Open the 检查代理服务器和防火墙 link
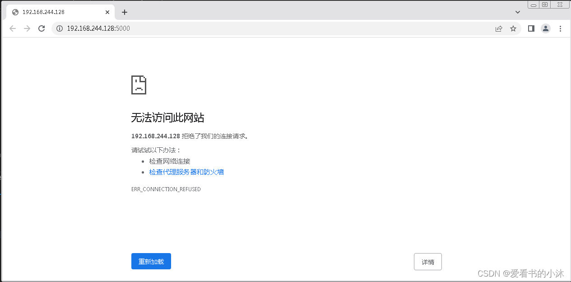571x282 pixels. click(x=186, y=172)
